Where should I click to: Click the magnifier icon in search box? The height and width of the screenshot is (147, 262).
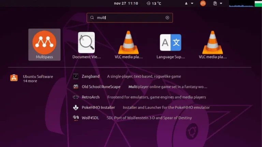pos(92,18)
